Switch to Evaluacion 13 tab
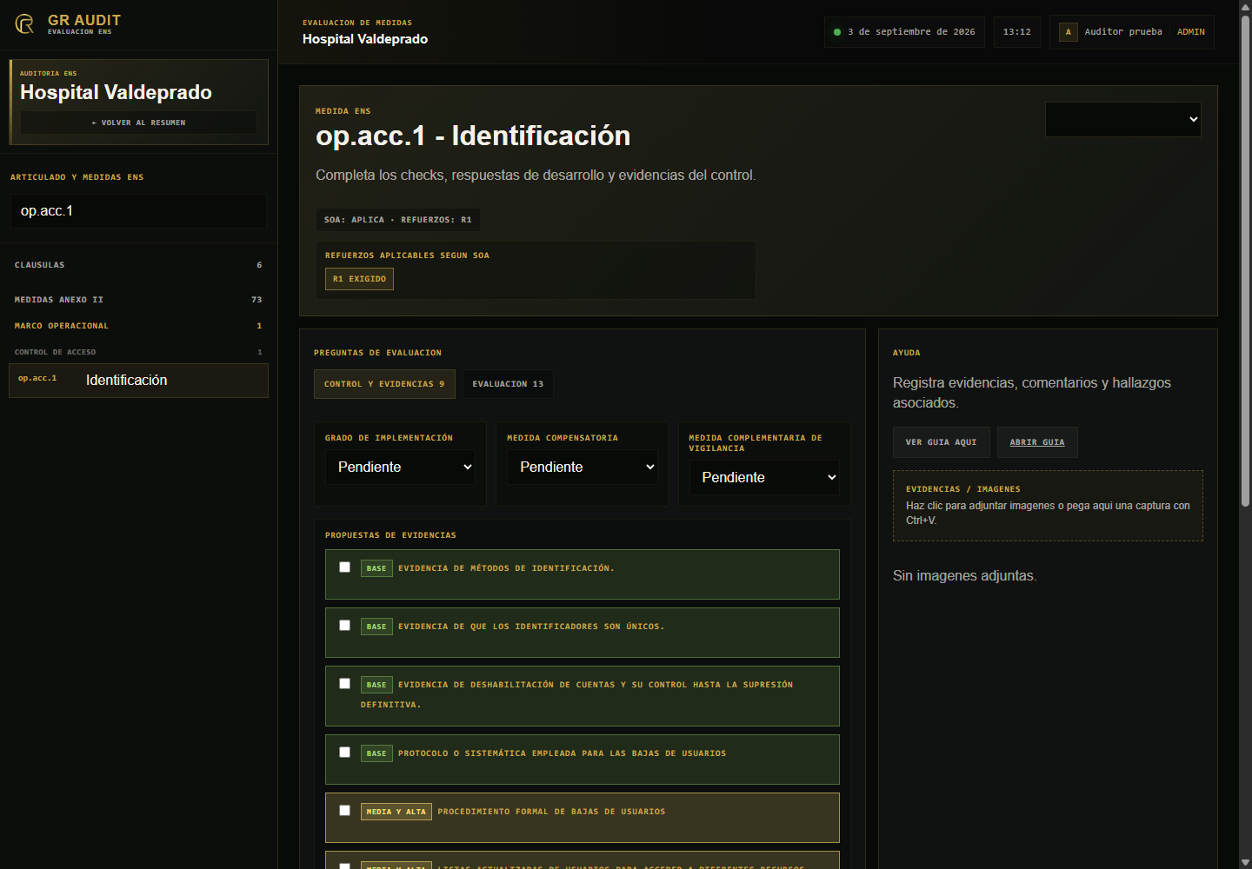Image resolution: width=1252 pixels, height=869 pixels. point(508,384)
